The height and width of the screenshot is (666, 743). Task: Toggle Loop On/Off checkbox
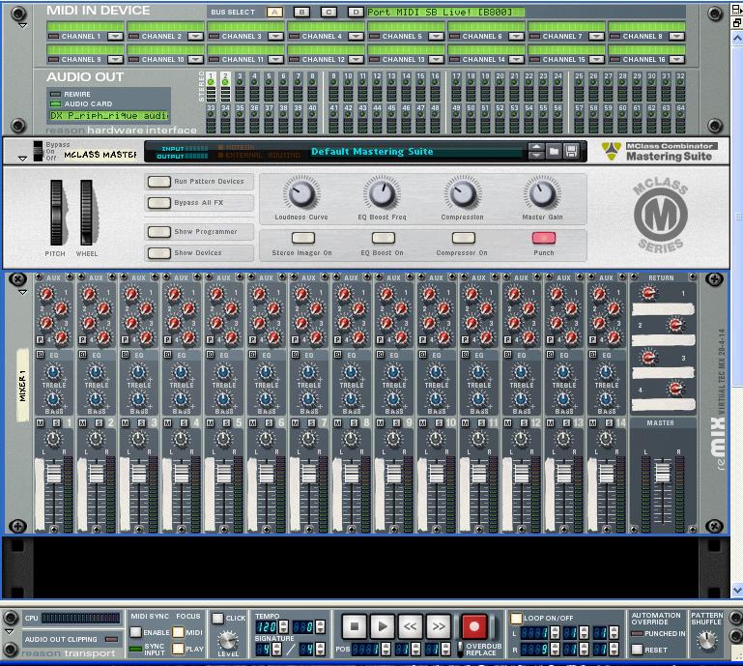pos(516,618)
